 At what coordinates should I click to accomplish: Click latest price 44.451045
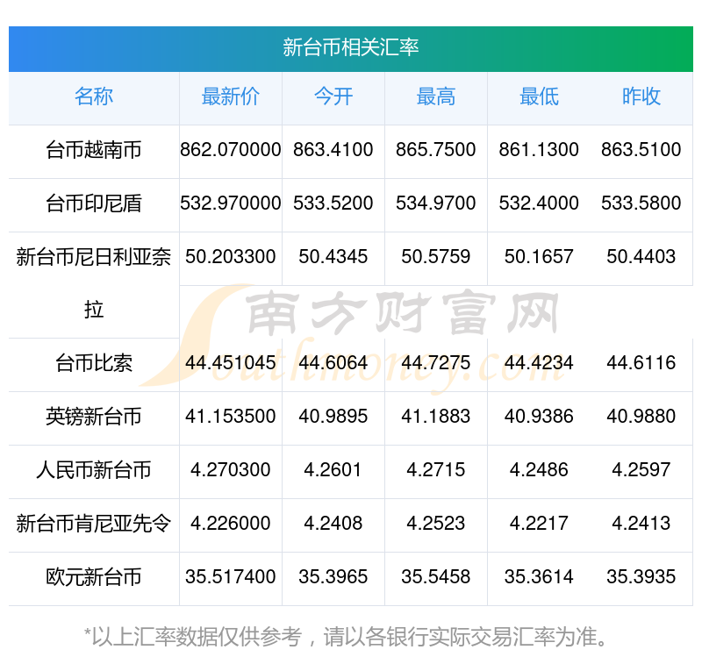231,363
